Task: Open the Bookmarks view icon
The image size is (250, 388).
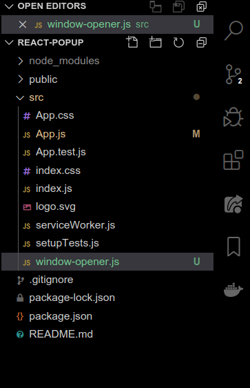Action: click(x=233, y=246)
